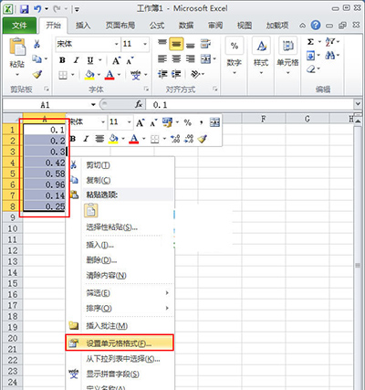Click Merge and Center icon in ribbon
The height and width of the screenshot is (390, 365).
click(206, 58)
